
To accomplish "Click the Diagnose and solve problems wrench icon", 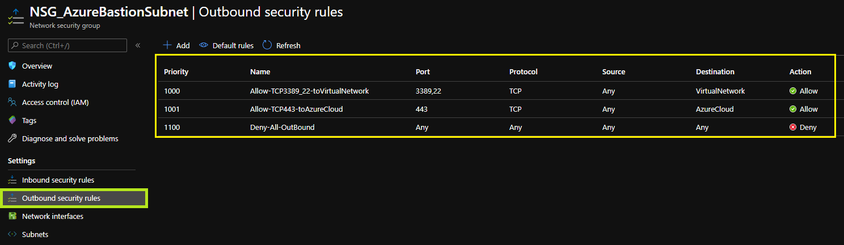I will point(12,138).
